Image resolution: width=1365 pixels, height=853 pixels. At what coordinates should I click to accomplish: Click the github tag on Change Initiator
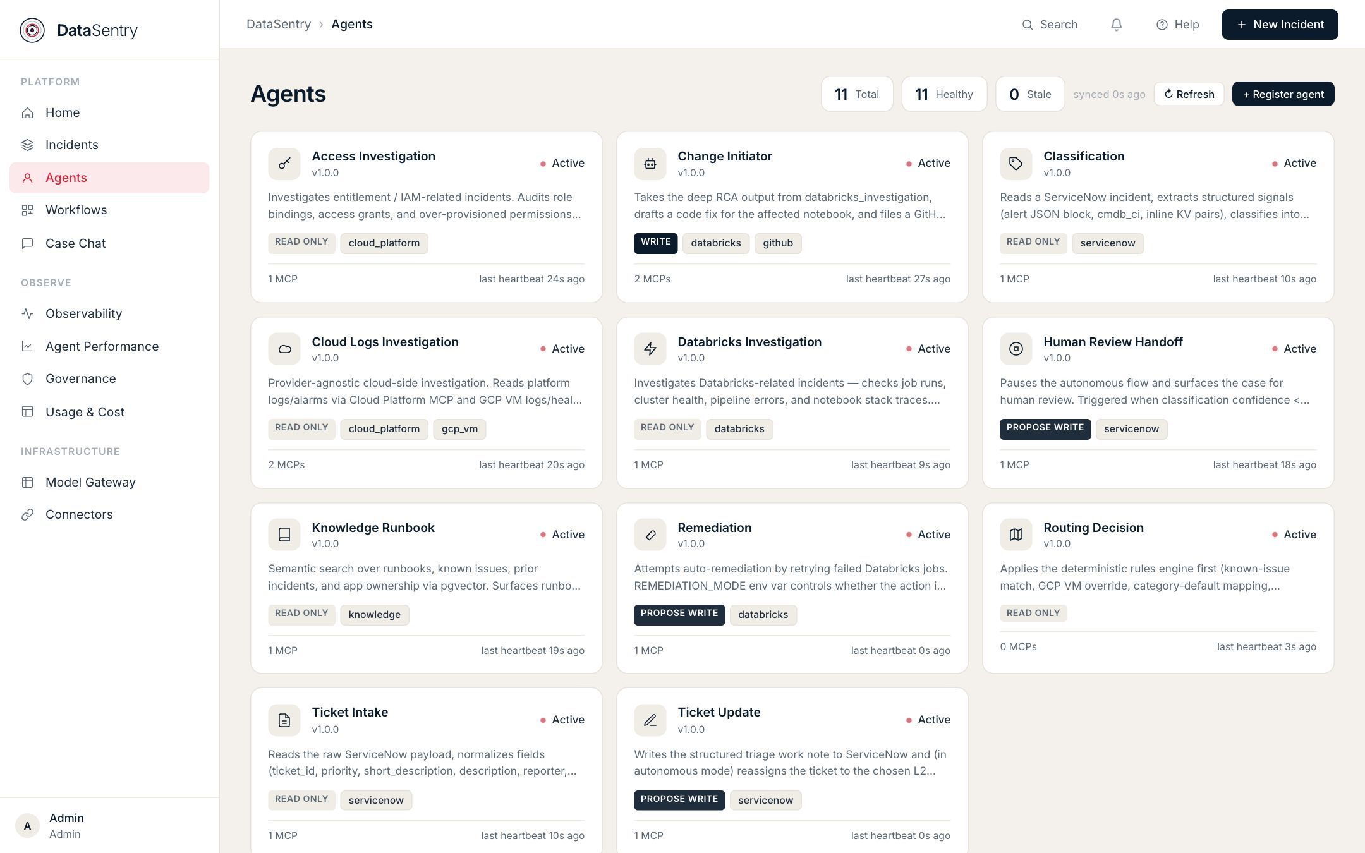coord(778,243)
